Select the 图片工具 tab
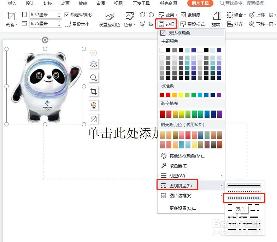277x242 pixels. 200,3
